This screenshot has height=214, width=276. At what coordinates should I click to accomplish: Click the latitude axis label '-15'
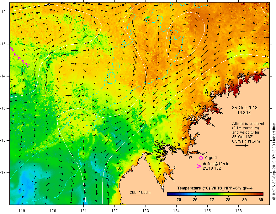coord(3,108)
